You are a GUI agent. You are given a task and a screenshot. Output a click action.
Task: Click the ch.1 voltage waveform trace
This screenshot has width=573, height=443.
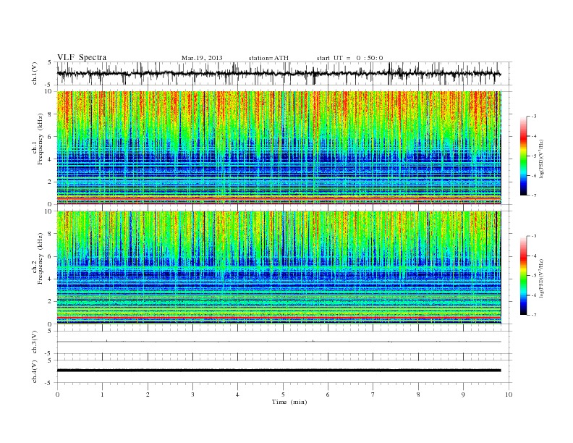279,74
